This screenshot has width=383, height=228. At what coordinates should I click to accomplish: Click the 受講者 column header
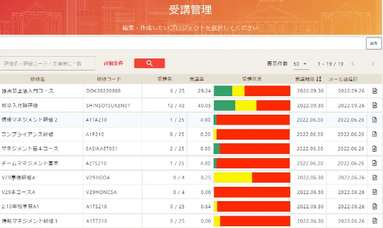coord(165,79)
